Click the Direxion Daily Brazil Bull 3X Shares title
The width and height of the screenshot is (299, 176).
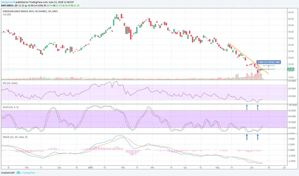pyautogui.click(x=30, y=12)
